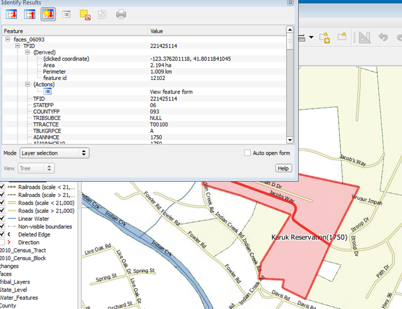Collapse the faces_06093 tree node

[x=8, y=39]
